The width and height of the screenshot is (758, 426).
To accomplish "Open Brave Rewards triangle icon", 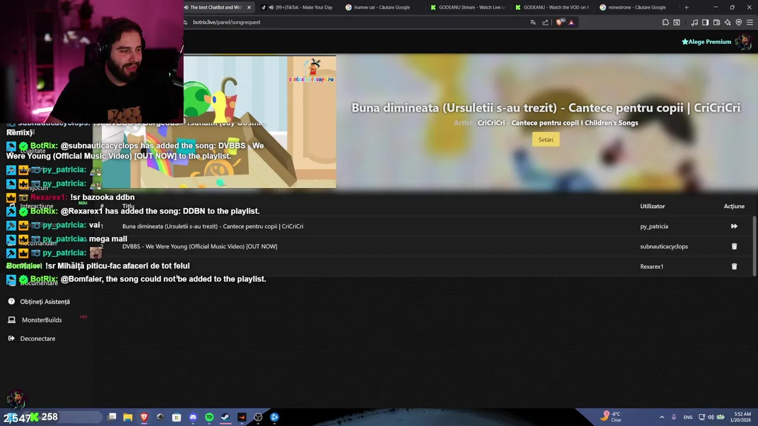I will tap(571, 22).
